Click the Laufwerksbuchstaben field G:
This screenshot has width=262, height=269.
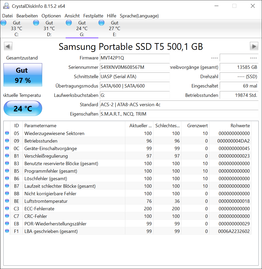tap(135, 95)
